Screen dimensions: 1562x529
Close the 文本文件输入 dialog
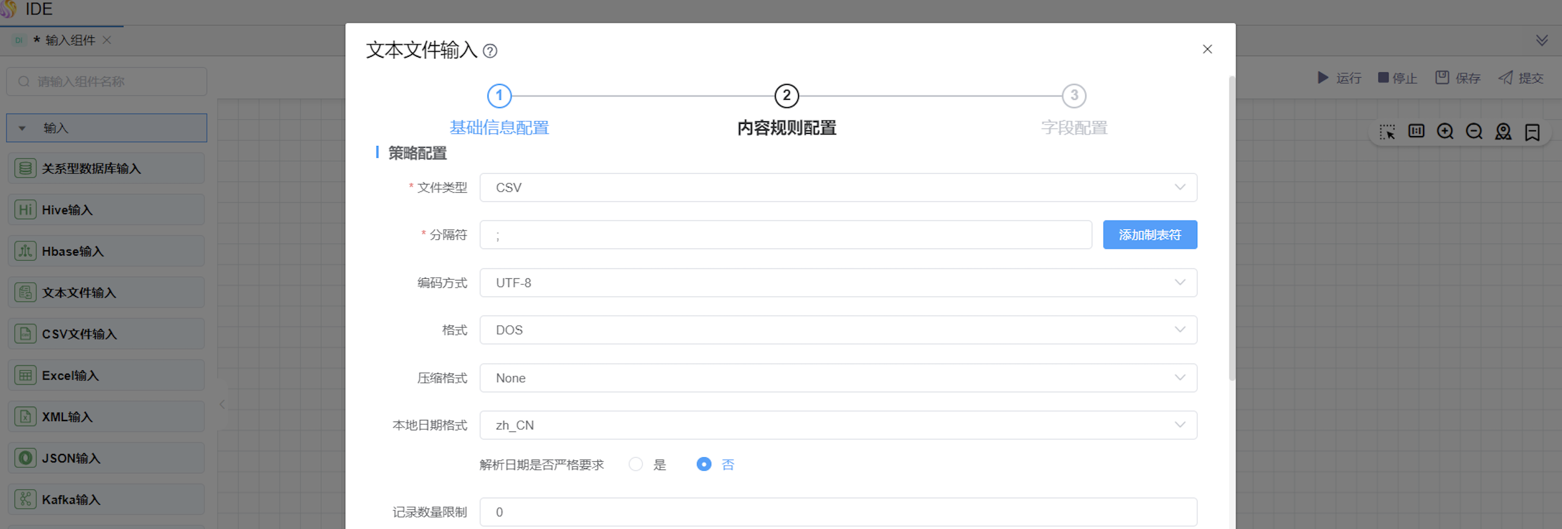[x=1207, y=49]
